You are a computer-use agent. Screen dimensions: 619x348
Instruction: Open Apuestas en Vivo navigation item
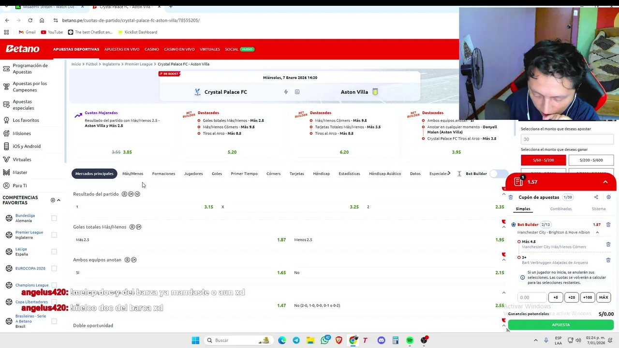point(122,49)
